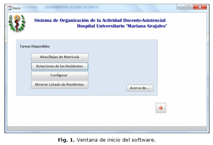Image resolution: width=213 pixels, height=145 pixels.
Task: Click the Inicio window form icon
Action: tap(9, 8)
